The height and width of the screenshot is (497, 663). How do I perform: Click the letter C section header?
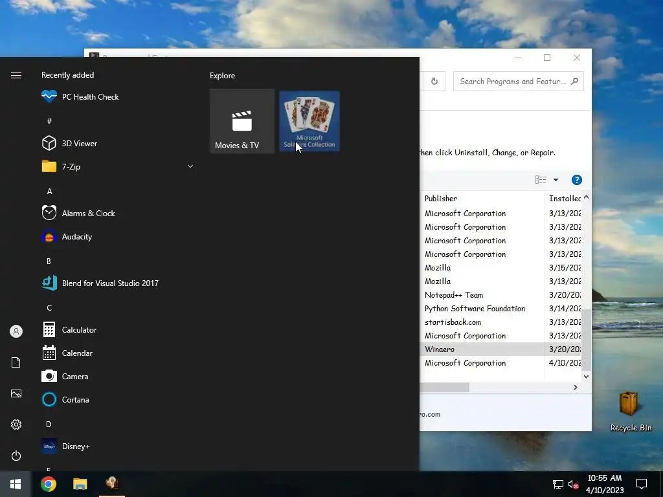coord(49,307)
